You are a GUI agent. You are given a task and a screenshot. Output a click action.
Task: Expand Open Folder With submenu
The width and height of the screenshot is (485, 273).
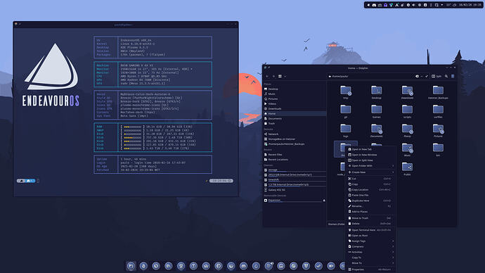tap(370, 166)
